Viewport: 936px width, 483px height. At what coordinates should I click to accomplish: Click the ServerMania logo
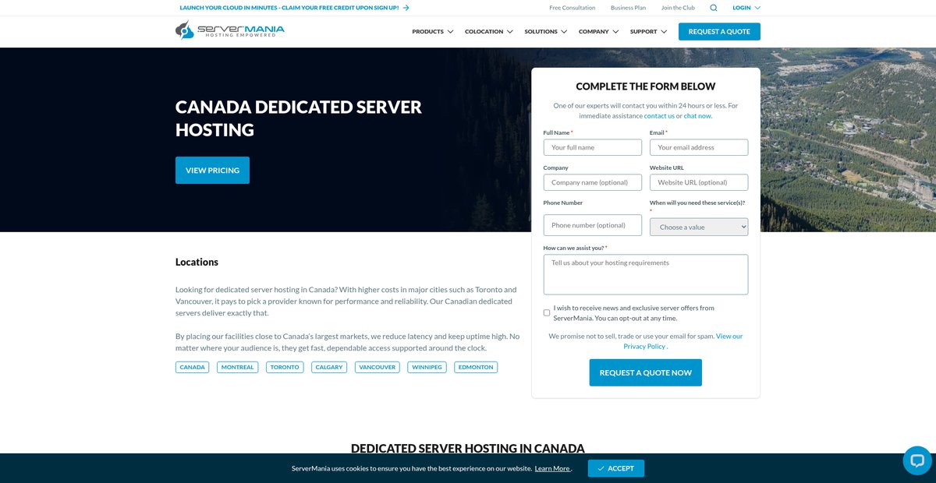tap(230, 30)
